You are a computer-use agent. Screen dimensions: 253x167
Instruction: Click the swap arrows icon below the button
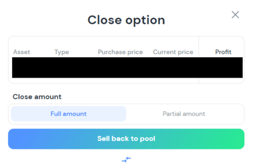[126, 159]
